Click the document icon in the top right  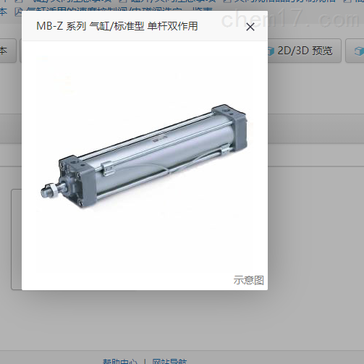click(x=227, y=1)
